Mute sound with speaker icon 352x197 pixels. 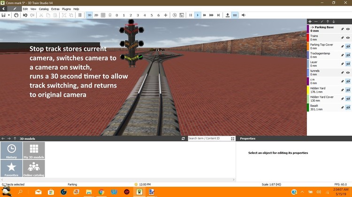(244, 15)
